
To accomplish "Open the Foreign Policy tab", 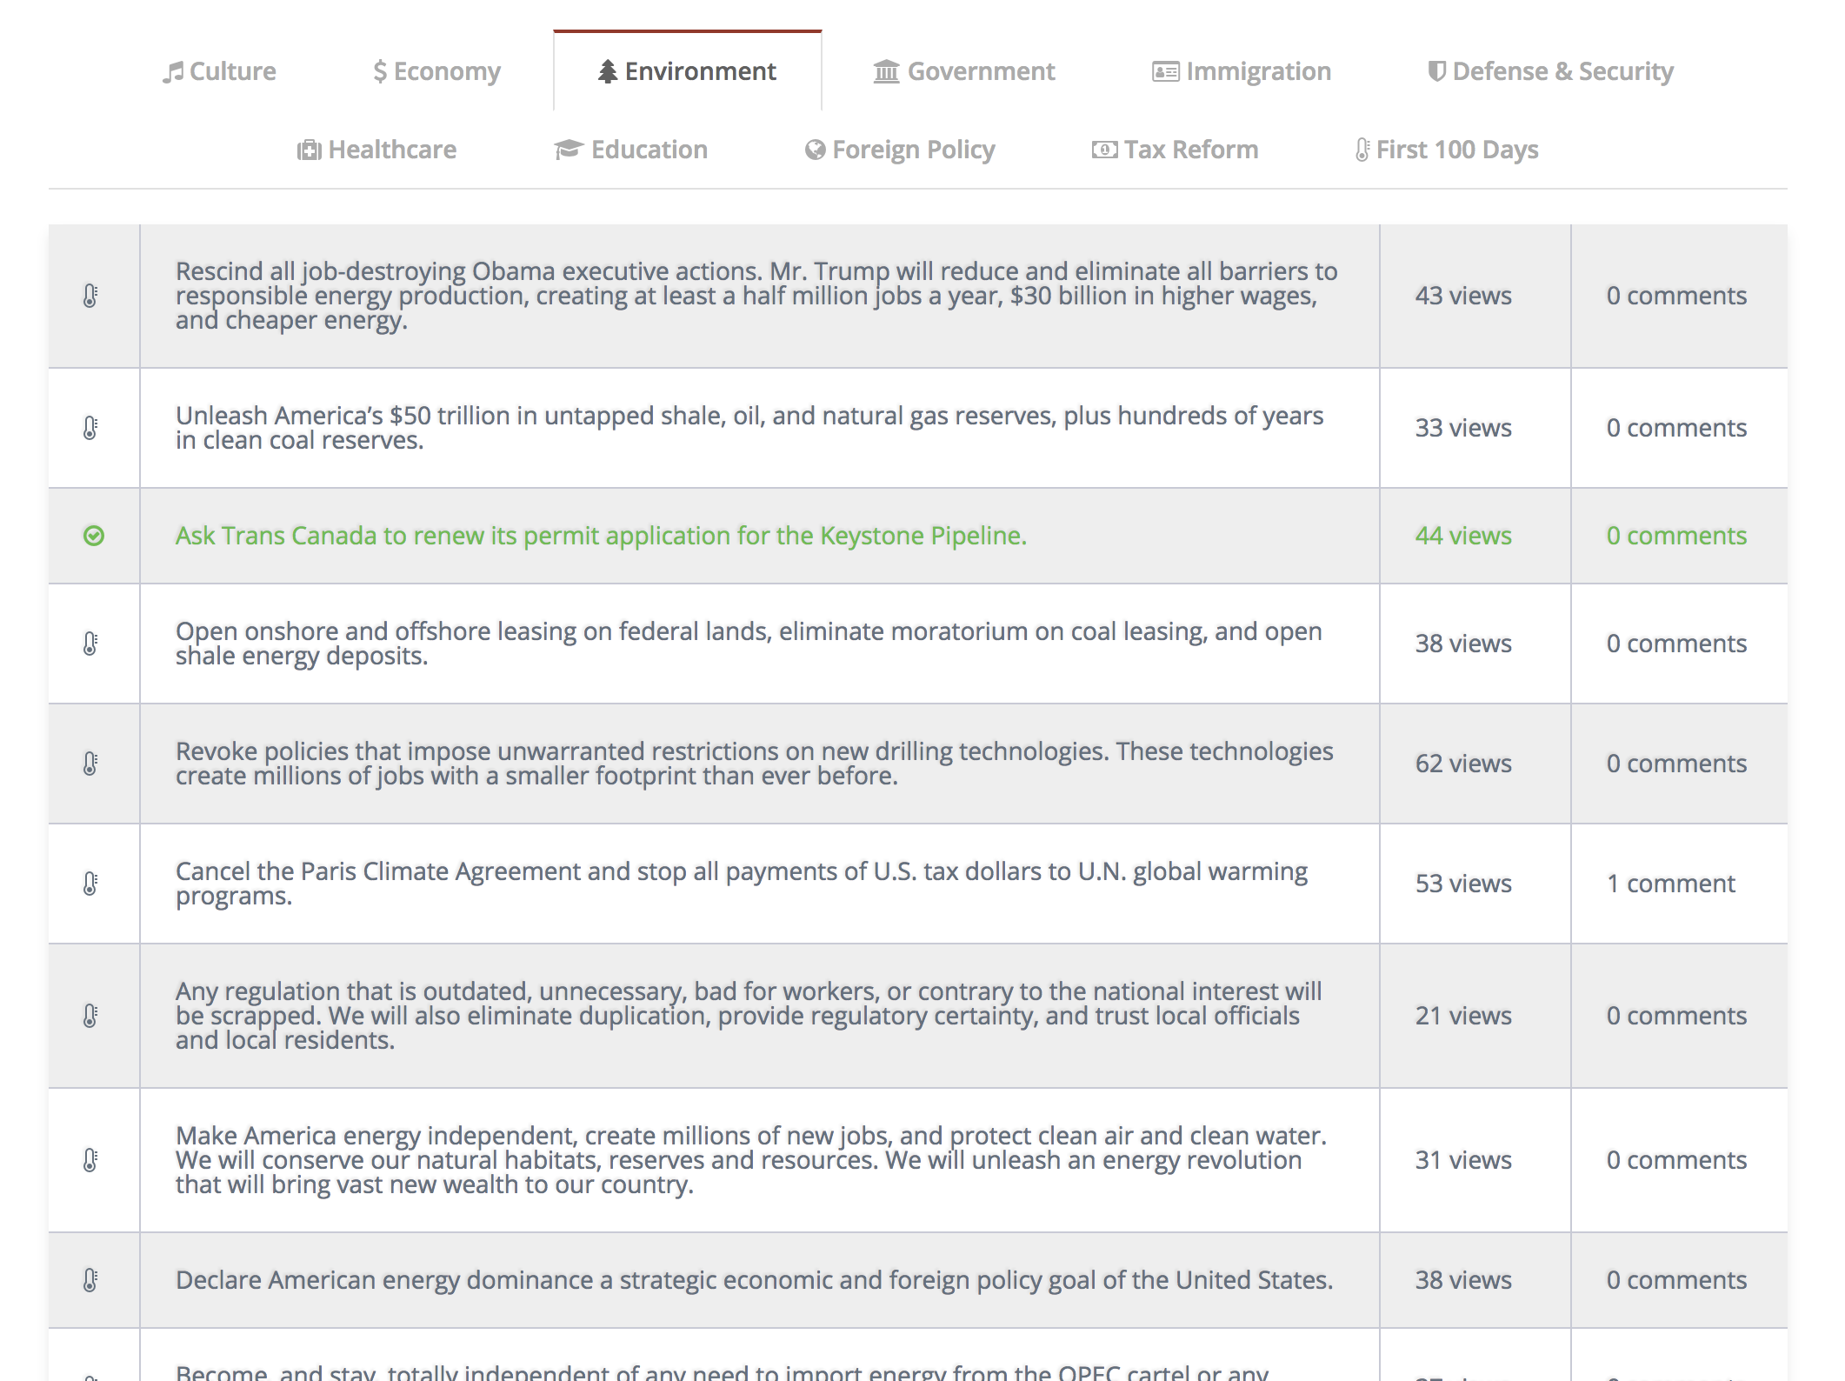I will pos(900,150).
